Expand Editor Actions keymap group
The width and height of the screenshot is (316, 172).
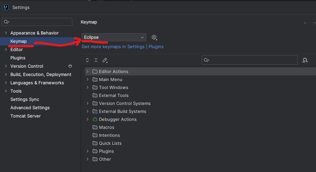(87, 71)
